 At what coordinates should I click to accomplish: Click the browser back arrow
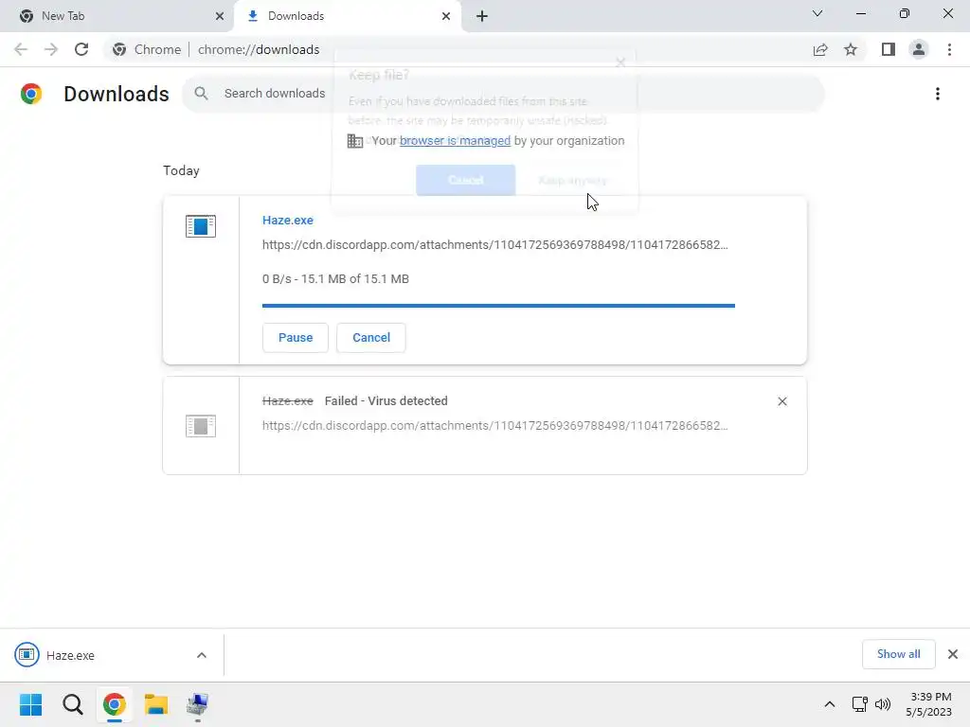(21, 49)
